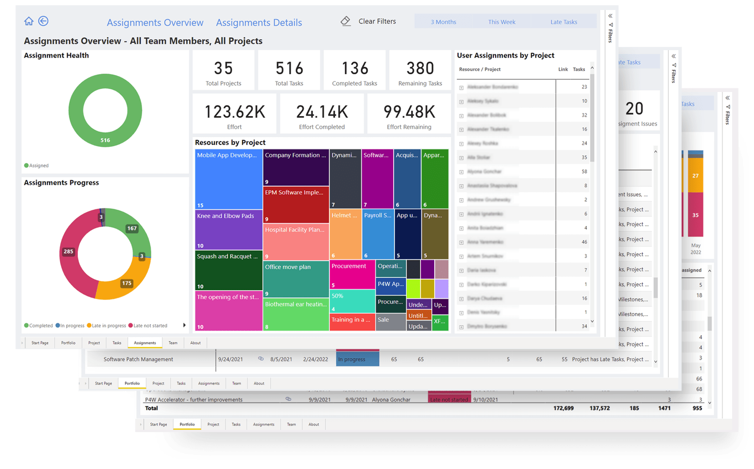Select the green Assigned donut ring showing 516
Viewport: 754px width, 469px height.
click(105, 140)
